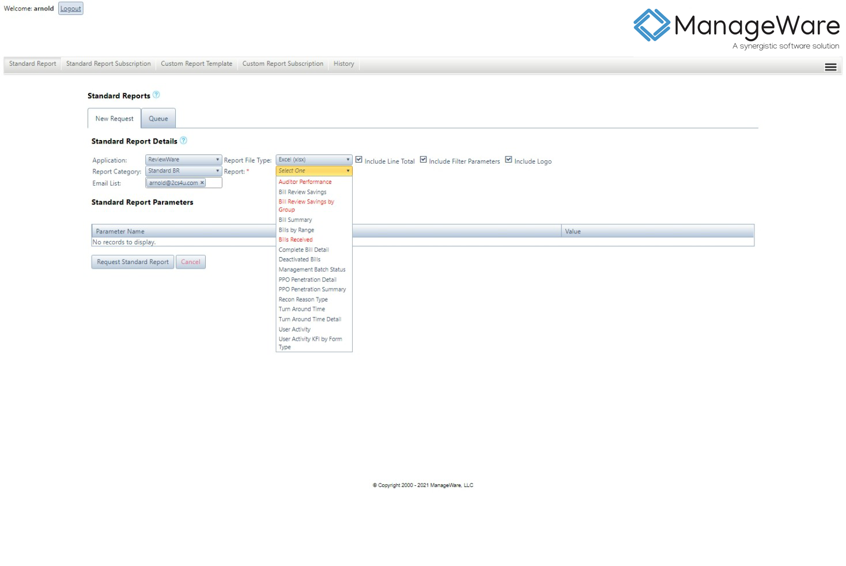Open the Report File Type dropdown
Screen dimensions: 846x566
point(314,160)
